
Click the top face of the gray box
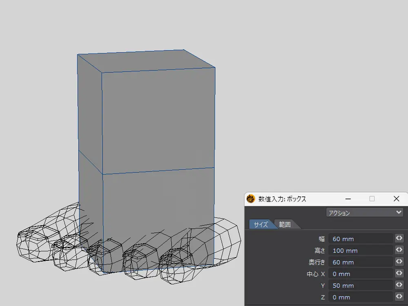coord(147,62)
